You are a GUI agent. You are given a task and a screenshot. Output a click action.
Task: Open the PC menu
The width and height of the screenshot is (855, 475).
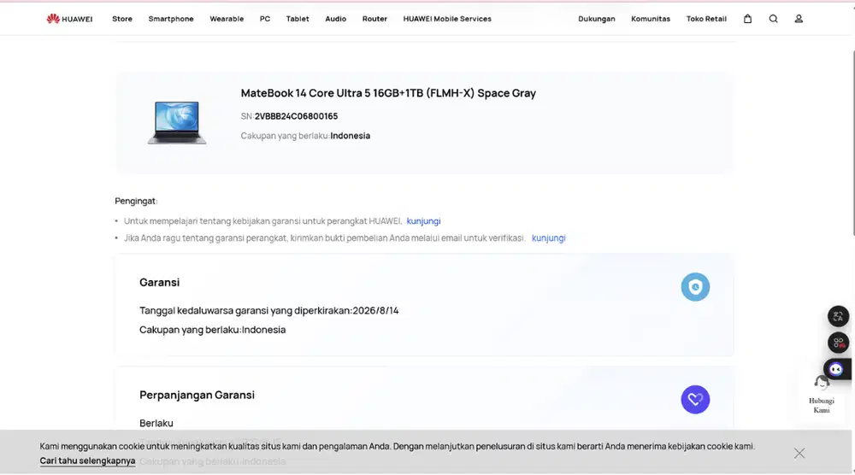pos(265,19)
